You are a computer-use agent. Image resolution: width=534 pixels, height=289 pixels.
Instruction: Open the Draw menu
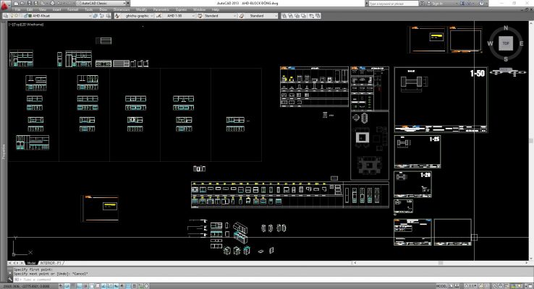[x=104, y=9]
